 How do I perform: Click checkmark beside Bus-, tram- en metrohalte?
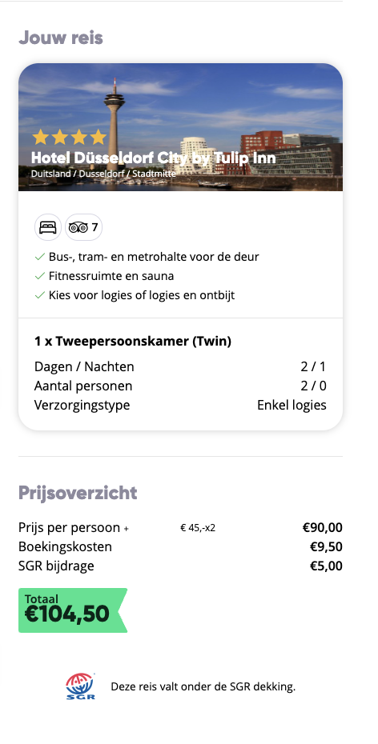(x=40, y=257)
